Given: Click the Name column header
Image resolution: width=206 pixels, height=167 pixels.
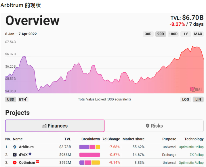Looking at the screenshot, I should (18, 139).
